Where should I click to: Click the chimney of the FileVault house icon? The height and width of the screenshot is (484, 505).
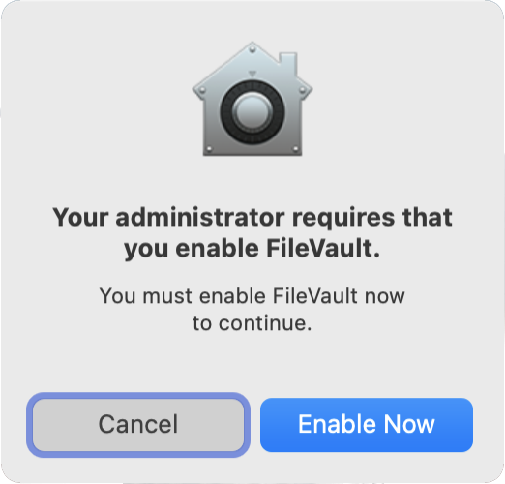tap(287, 62)
